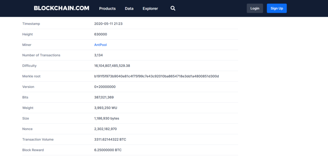Click the Login button
328x157 pixels.
[x=255, y=8]
